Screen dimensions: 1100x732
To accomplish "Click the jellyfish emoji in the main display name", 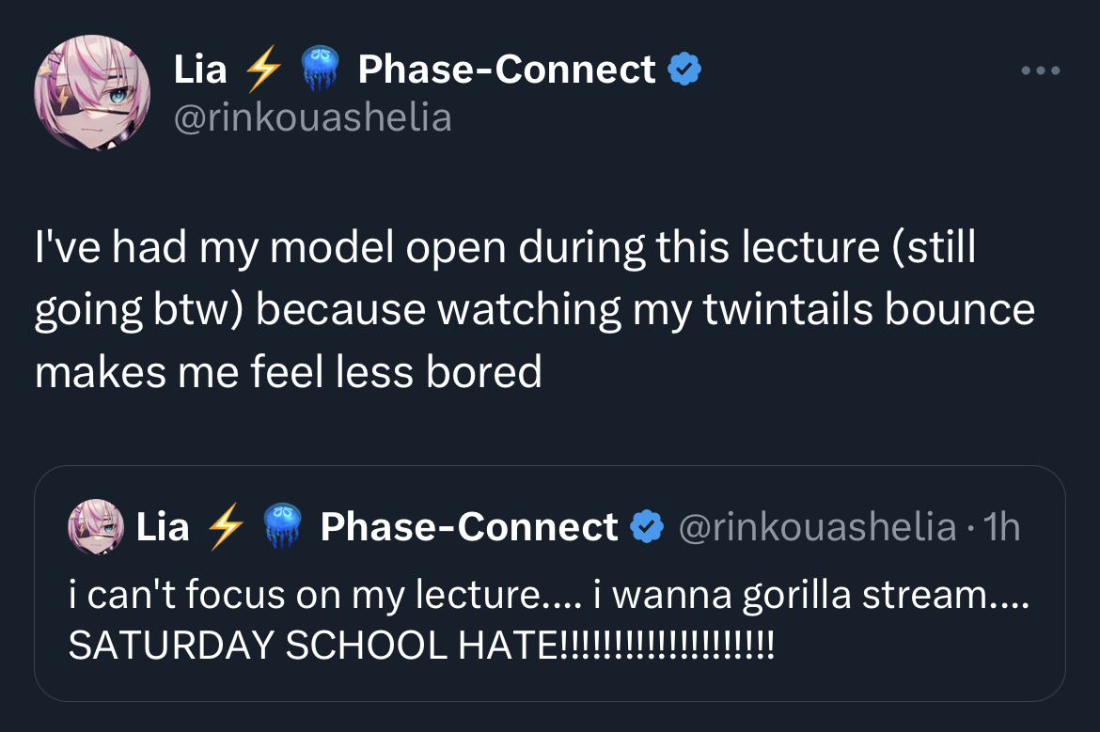I will tap(319, 70).
